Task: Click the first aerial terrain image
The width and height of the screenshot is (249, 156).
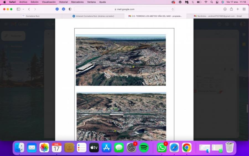Action: coord(121,60)
